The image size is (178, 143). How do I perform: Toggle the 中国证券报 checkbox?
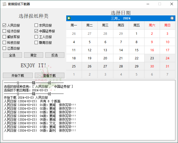36,31
